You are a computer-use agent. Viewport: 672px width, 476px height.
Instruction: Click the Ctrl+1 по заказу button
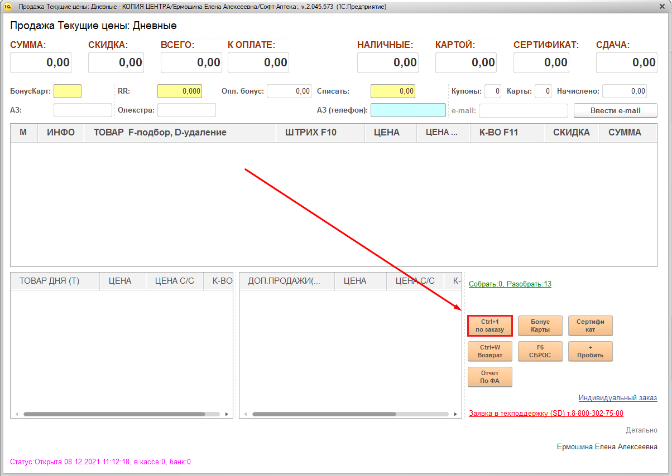pyautogui.click(x=489, y=326)
